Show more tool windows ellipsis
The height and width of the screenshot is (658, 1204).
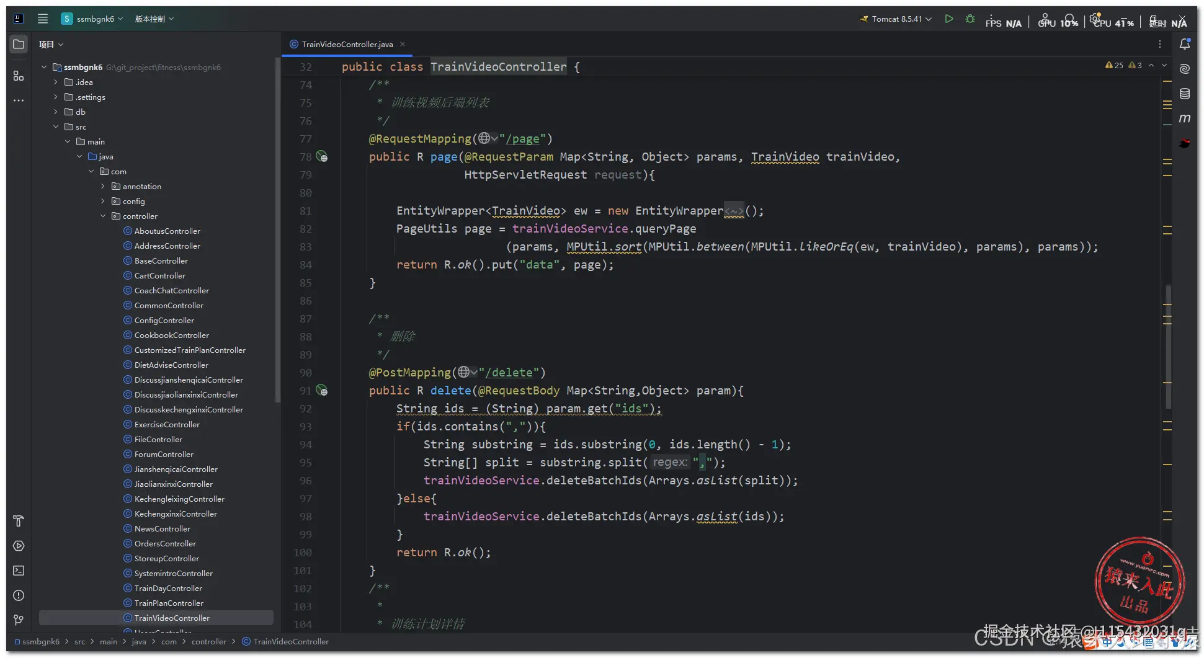tap(19, 100)
